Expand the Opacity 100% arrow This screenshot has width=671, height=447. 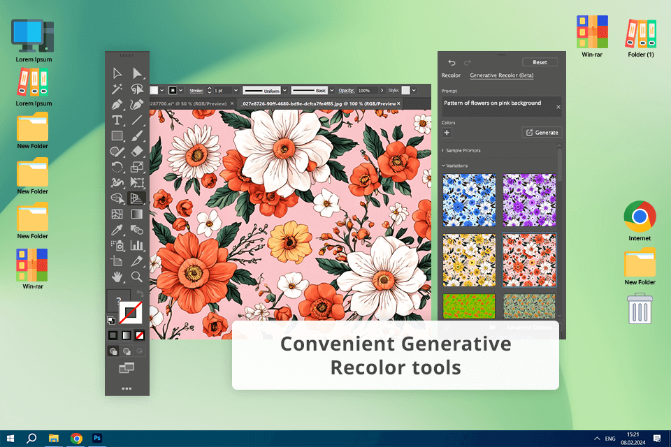382,91
